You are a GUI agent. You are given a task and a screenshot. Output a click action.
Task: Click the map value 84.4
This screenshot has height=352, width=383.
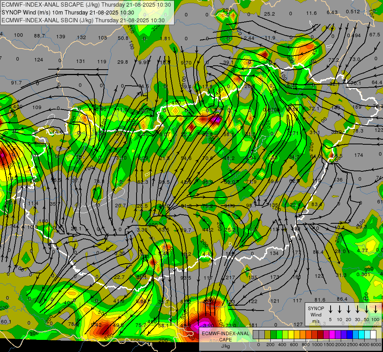[x=318, y=252]
